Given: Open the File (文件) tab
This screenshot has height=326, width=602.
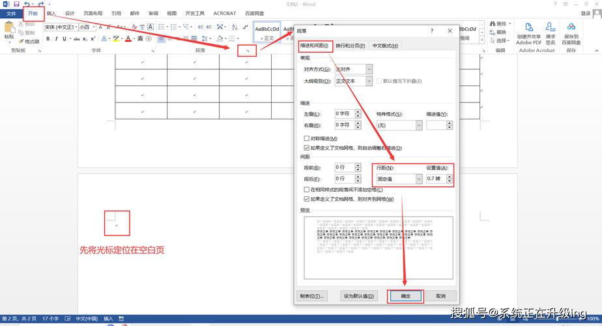Looking at the screenshot, I should [11, 14].
